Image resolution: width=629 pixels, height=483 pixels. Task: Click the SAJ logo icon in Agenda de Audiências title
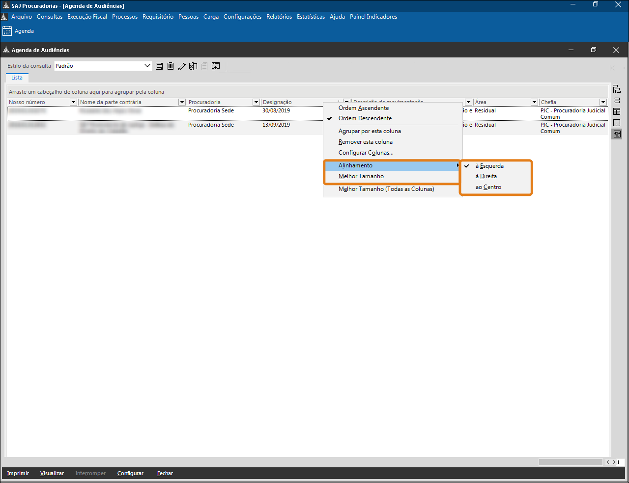coord(6,50)
